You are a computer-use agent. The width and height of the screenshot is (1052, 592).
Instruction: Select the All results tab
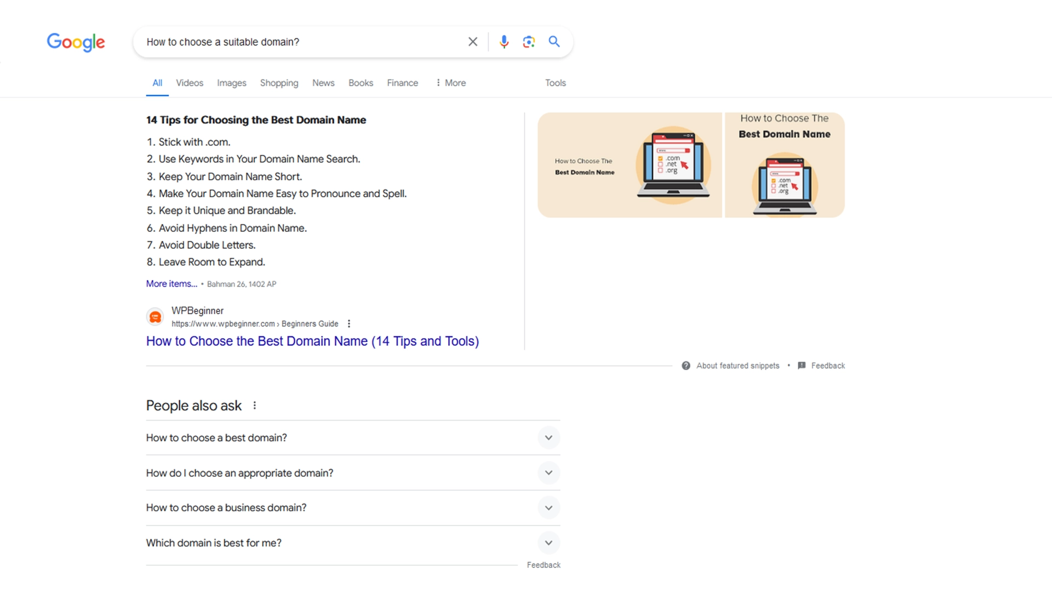pyautogui.click(x=157, y=83)
